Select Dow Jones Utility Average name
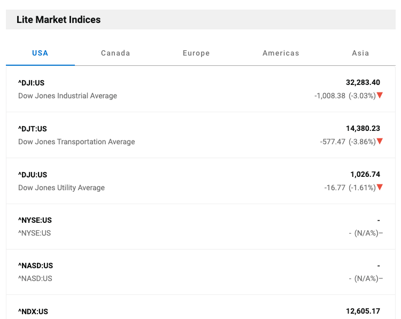This screenshot has height=319, width=401. pos(61,188)
